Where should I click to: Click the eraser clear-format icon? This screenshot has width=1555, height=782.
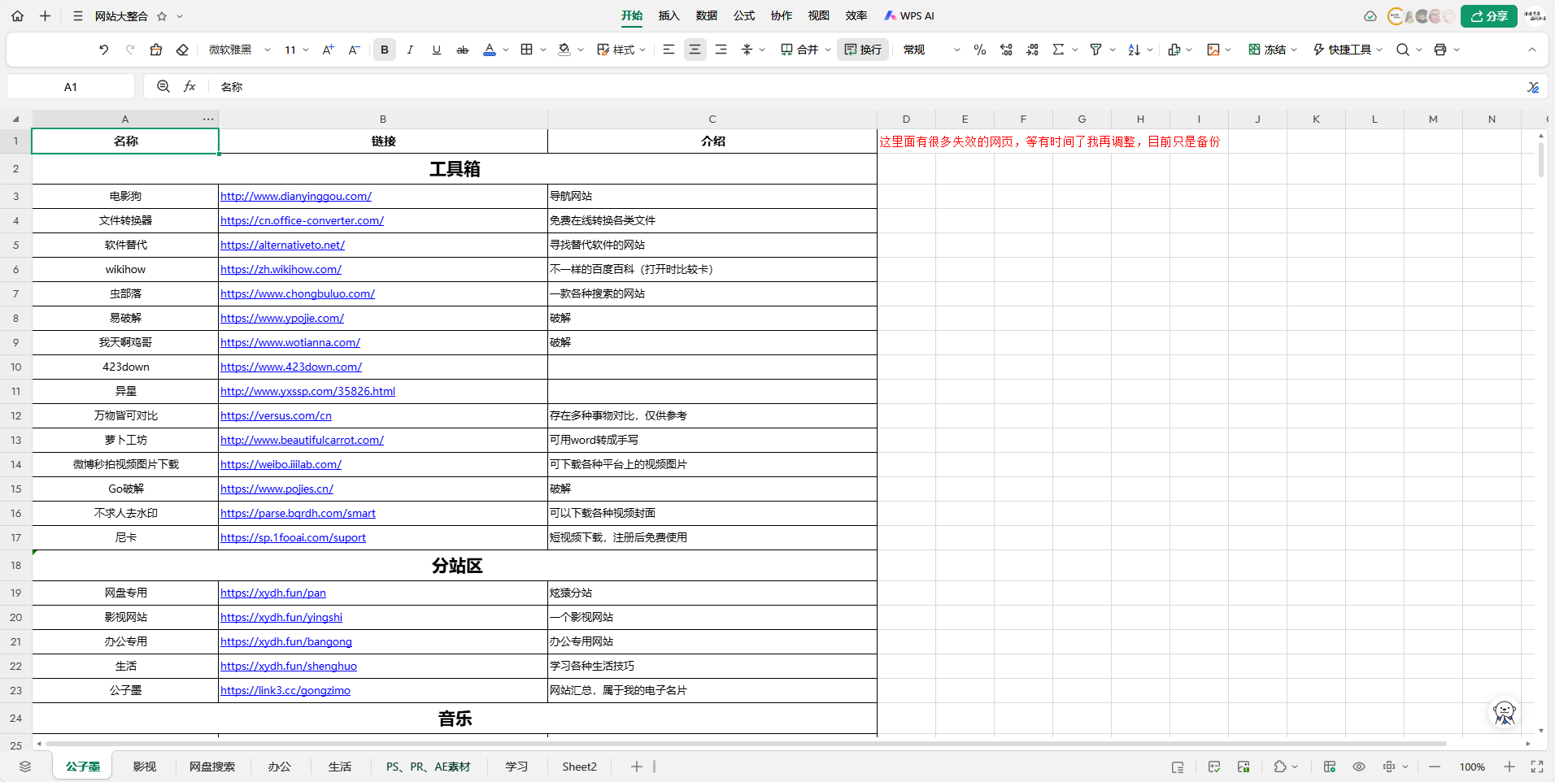click(x=182, y=50)
